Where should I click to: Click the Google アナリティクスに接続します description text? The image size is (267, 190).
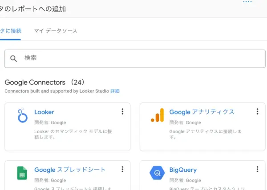[205, 134]
